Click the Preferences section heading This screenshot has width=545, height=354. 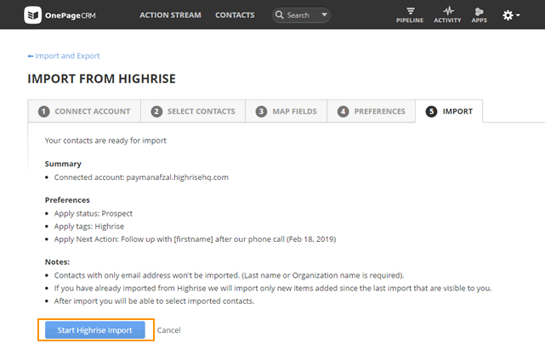(x=67, y=200)
